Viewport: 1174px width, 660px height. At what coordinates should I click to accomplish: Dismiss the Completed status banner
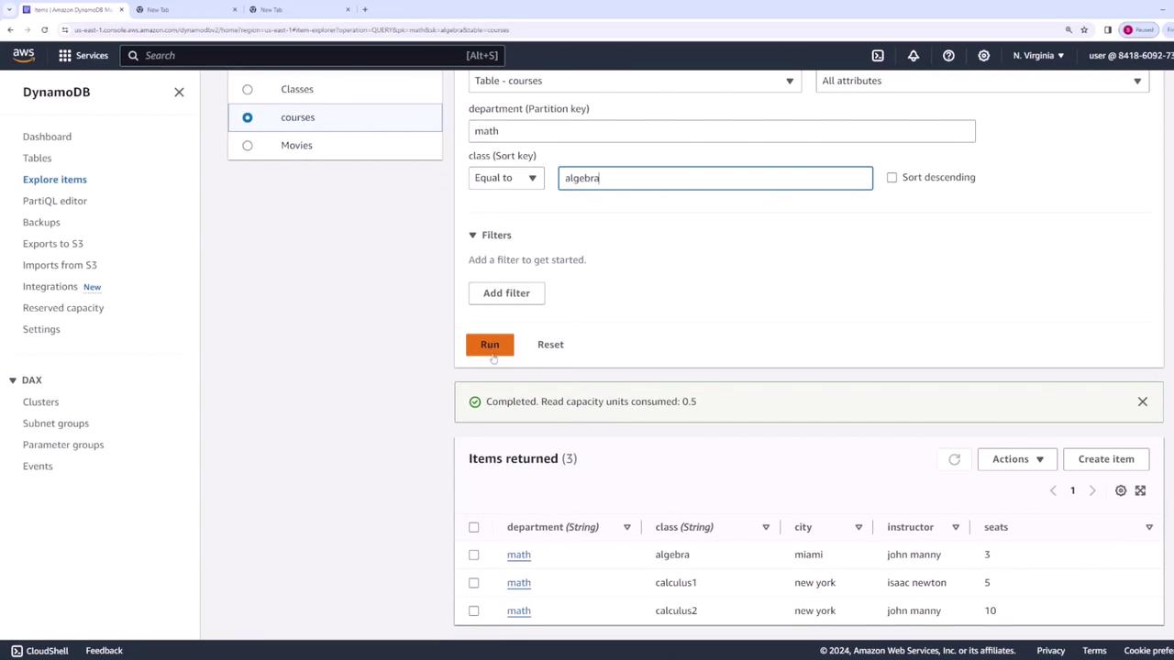click(x=1142, y=401)
